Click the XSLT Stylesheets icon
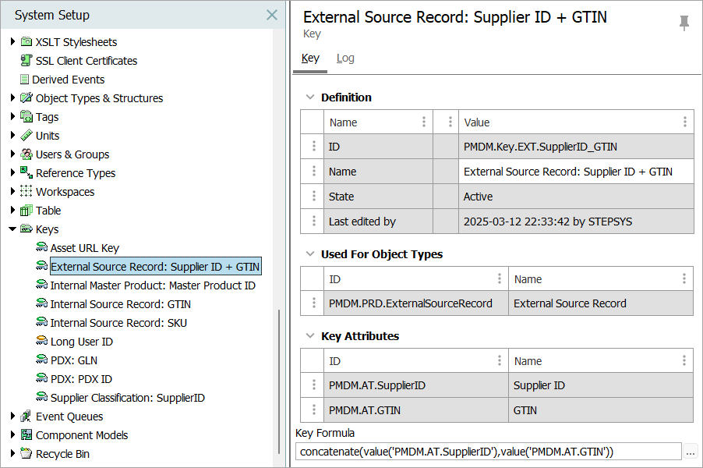The height and width of the screenshot is (468, 703). coord(26,42)
